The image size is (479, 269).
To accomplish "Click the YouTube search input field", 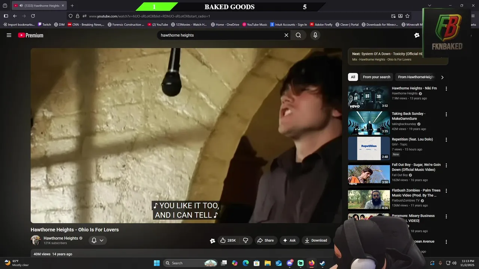I will click(x=221, y=35).
